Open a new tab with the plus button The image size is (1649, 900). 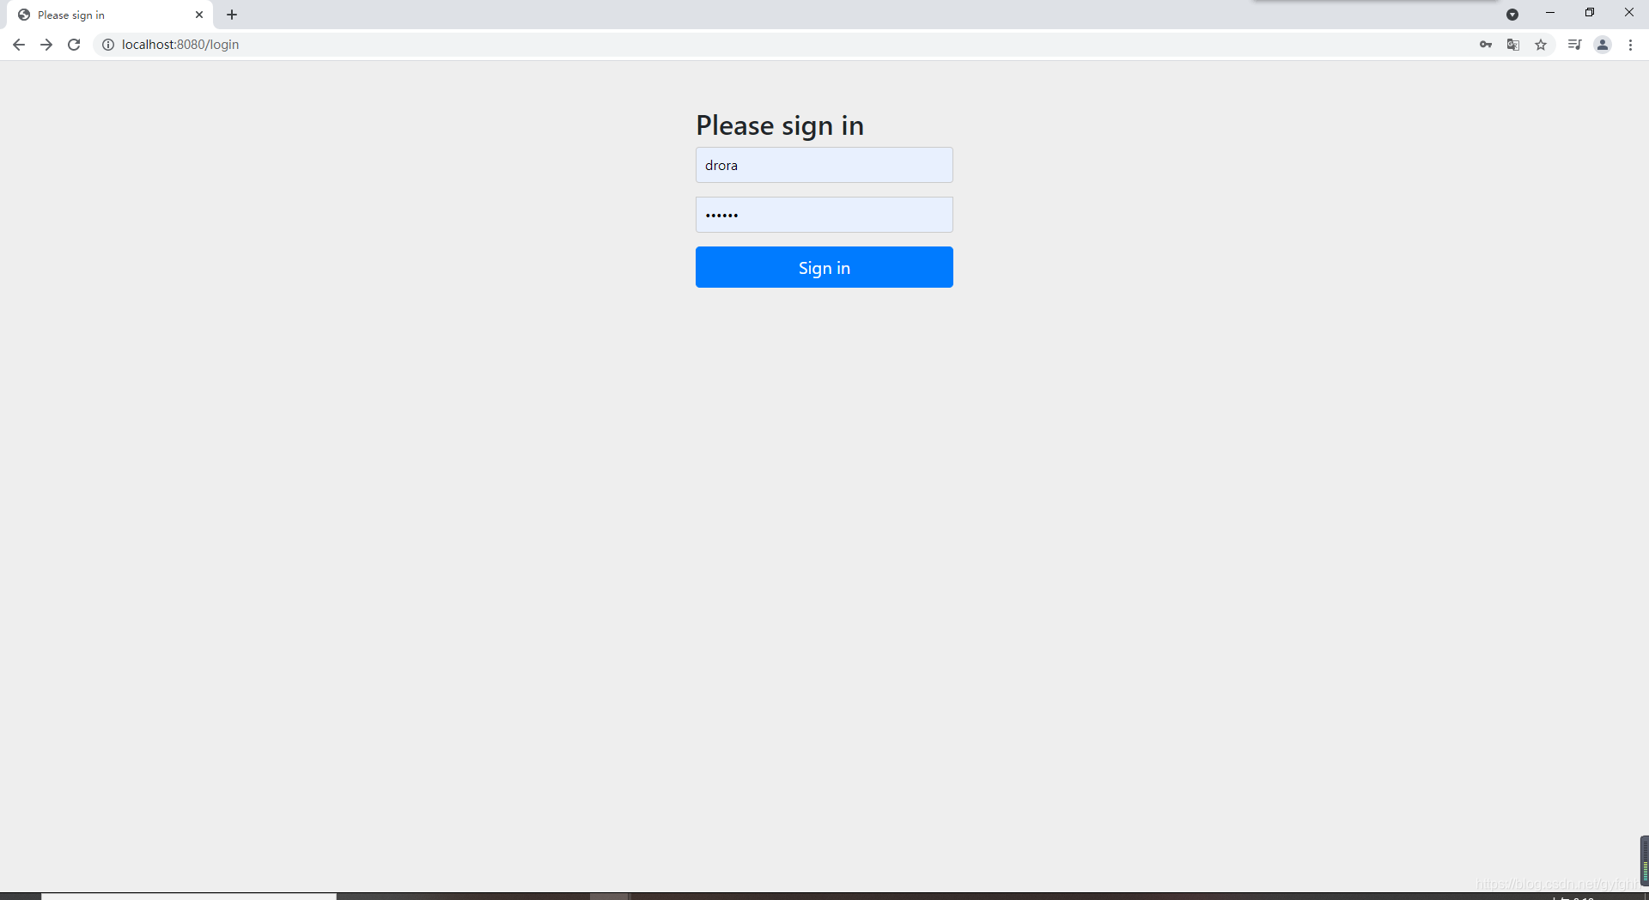coord(232,15)
